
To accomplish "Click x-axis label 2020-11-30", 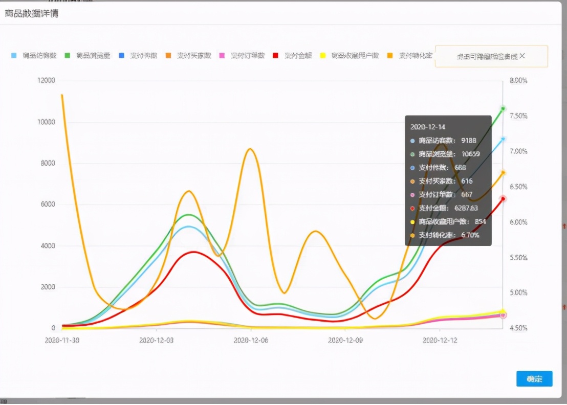I will coord(62,341).
